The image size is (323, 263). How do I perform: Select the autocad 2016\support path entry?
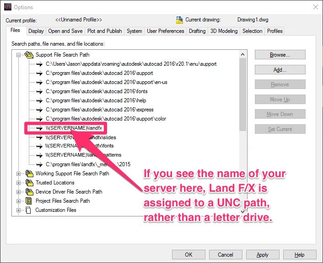(x=99, y=73)
